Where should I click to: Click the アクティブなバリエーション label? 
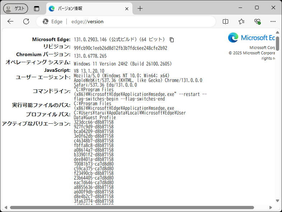36,124
